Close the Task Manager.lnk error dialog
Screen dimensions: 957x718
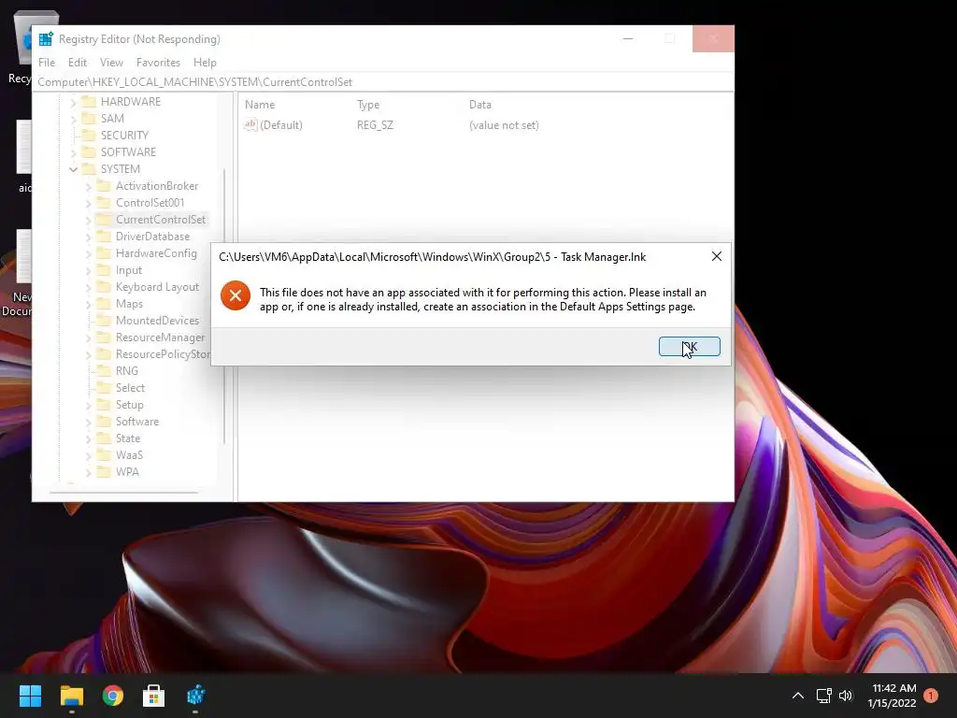coord(717,256)
